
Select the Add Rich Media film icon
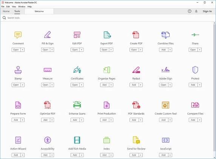77,140
